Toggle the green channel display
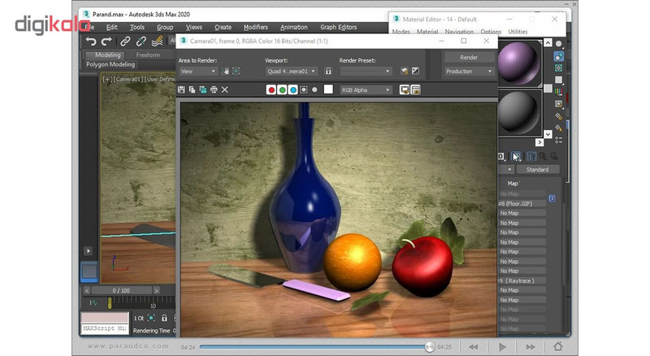This screenshot has width=650, height=356. point(282,89)
